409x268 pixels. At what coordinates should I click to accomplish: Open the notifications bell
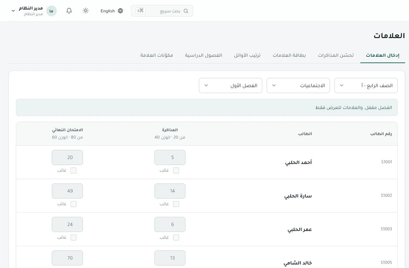click(x=69, y=11)
